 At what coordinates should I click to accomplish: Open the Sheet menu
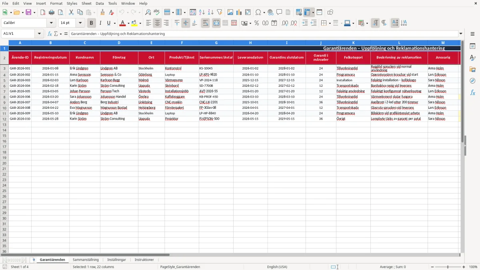click(x=86, y=3)
